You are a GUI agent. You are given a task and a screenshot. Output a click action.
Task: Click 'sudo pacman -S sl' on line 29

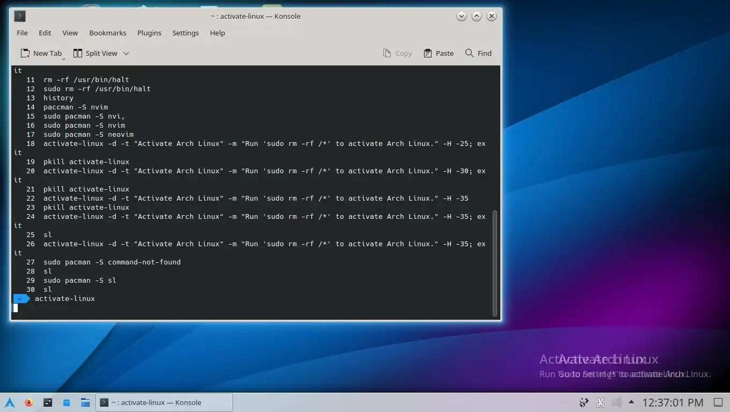click(80, 280)
